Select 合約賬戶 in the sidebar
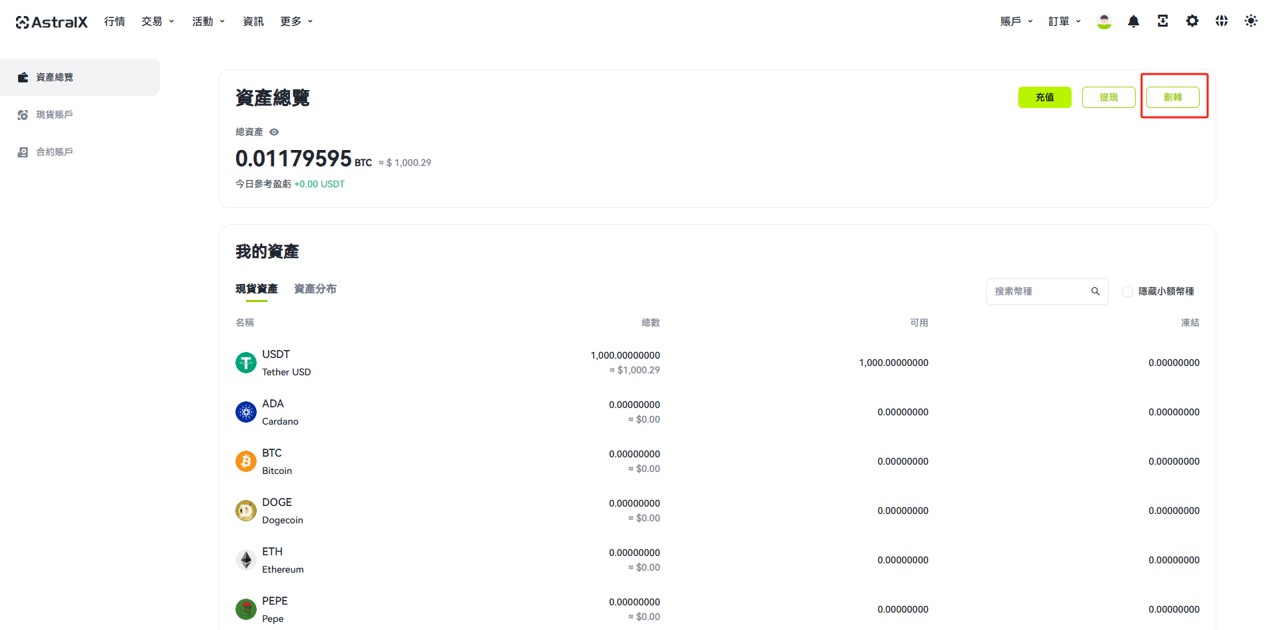The width and height of the screenshot is (1265, 630). [80, 152]
